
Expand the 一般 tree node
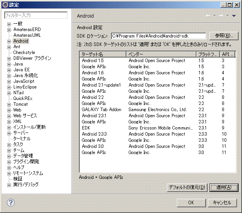coord(9,24)
